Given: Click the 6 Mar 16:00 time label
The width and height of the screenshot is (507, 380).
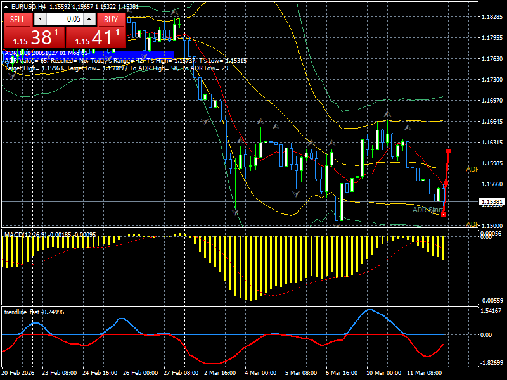Looking at the screenshot, I should tap(342, 373).
